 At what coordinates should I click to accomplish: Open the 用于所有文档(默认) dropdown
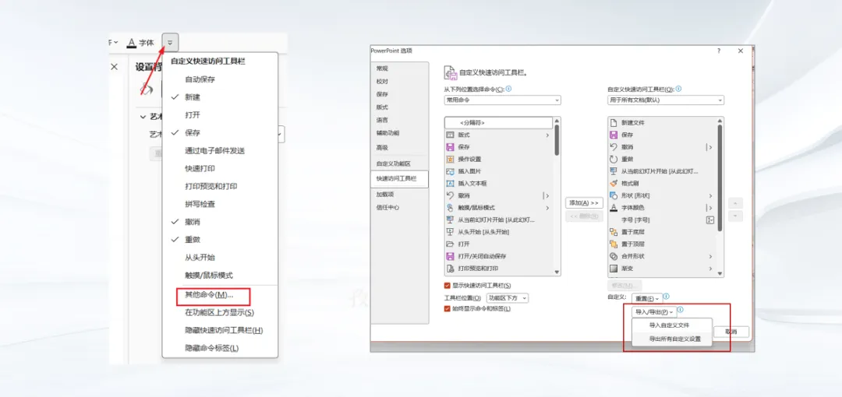click(666, 100)
